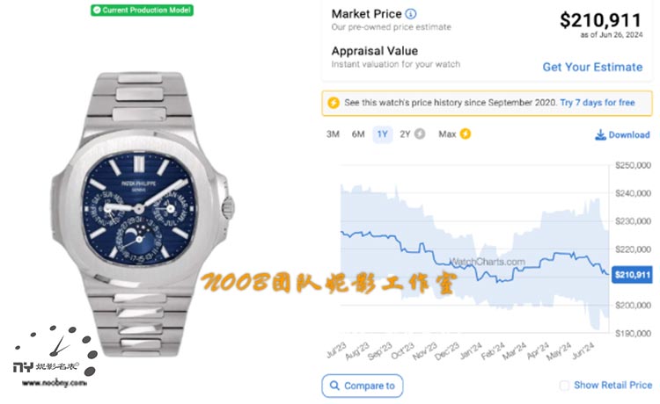Open the Get Your Estimate link
The height and width of the screenshot is (404, 660).
(x=592, y=67)
